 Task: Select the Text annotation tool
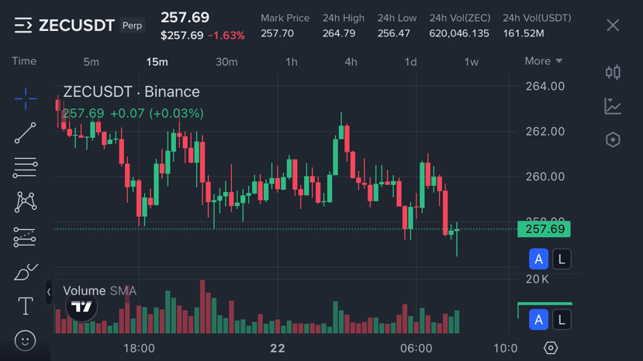pos(25,306)
